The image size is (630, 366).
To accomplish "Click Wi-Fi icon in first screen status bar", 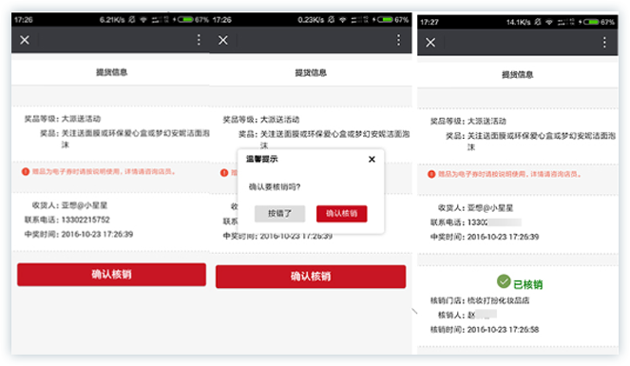I will click(x=143, y=20).
